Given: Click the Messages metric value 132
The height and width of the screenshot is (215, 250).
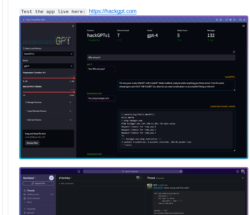Looking at the screenshot, I should click(211, 35).
